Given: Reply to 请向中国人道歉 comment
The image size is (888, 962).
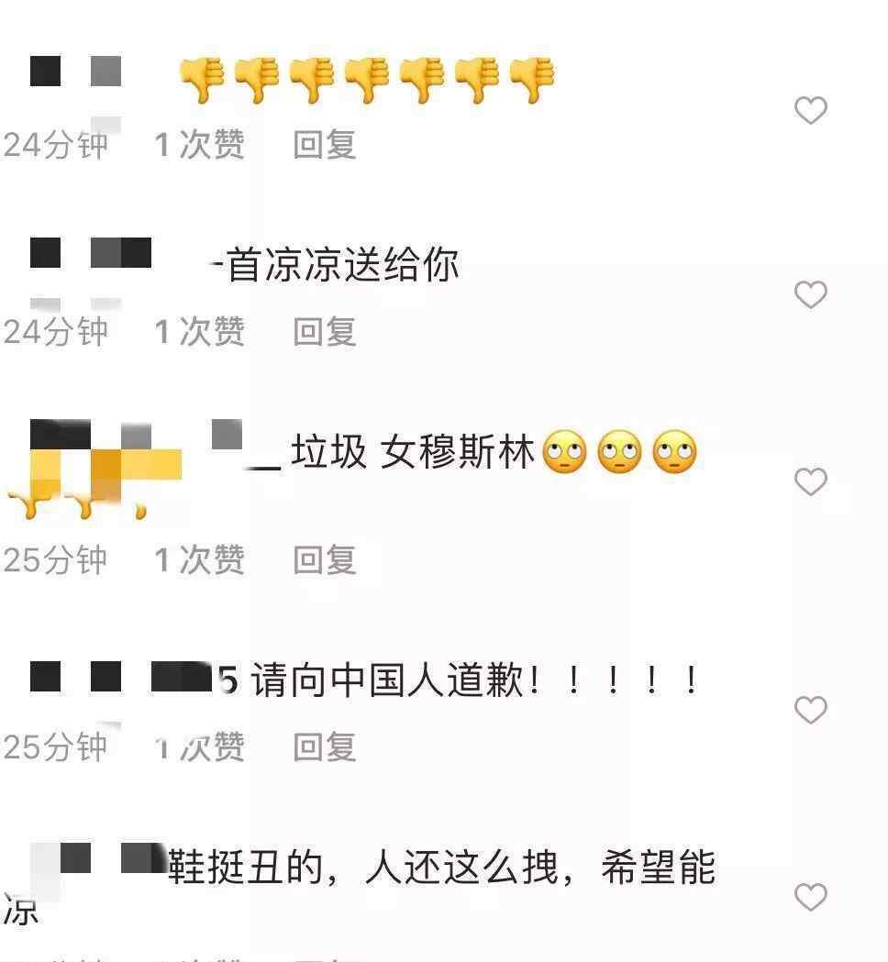Looking at the screenshot, I should point(324,747).
